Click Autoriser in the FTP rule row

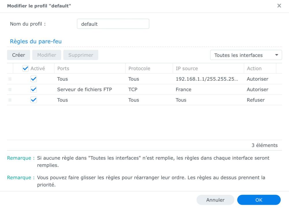pos(257,89)
